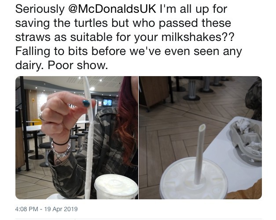Open the left photo of hand holding straw
Screen dimensions: 276x220
tap(77, 138)
